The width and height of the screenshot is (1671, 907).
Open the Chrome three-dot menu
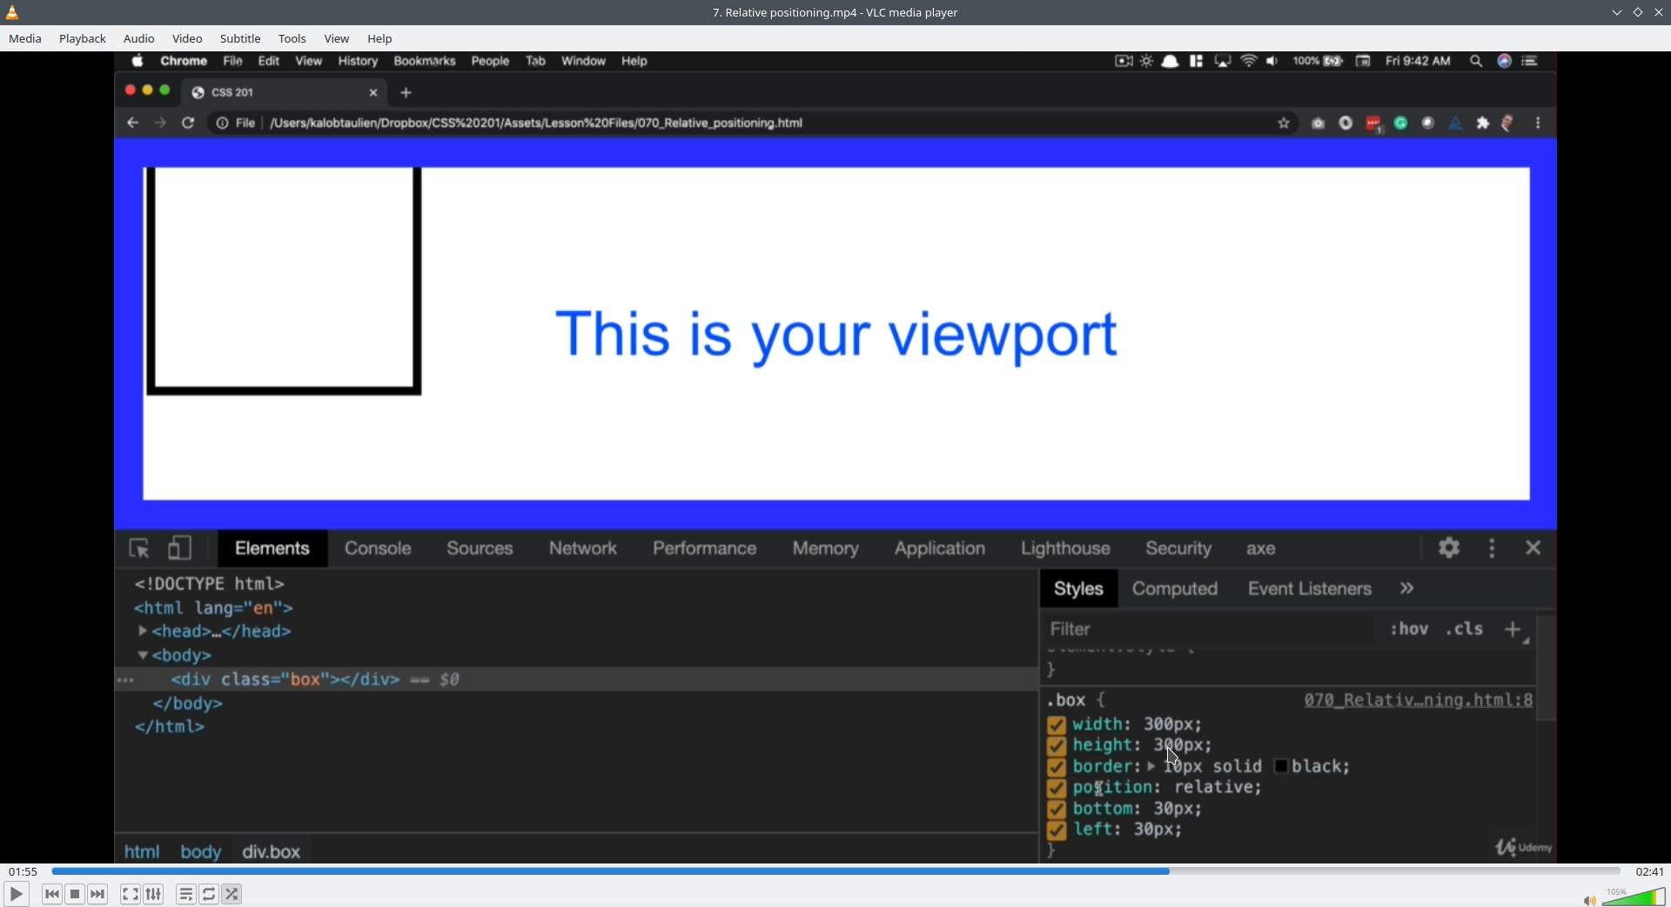1539,124
